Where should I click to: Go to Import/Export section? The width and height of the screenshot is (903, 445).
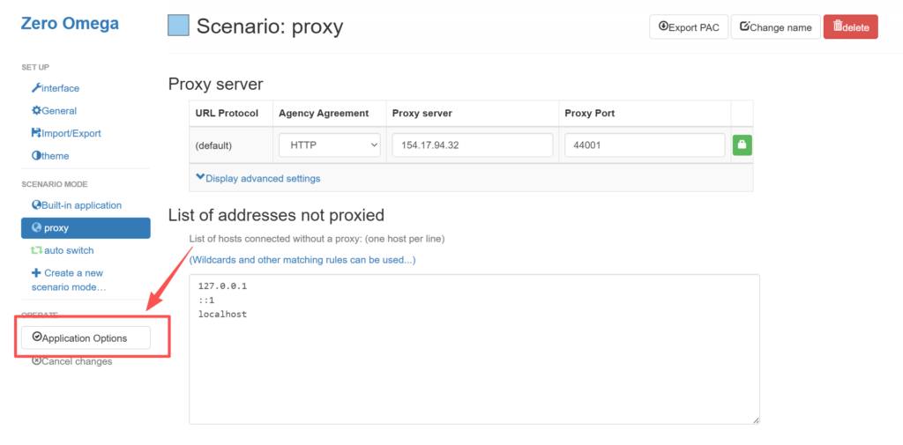pos(66,133)
